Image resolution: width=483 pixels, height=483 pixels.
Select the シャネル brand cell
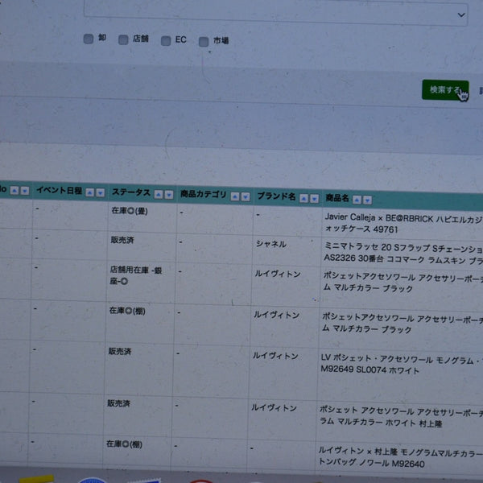click(271, 244)
